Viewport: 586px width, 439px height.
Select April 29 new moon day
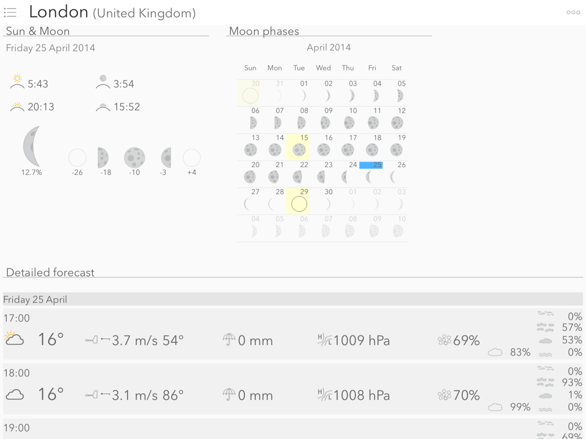[299, 200]
